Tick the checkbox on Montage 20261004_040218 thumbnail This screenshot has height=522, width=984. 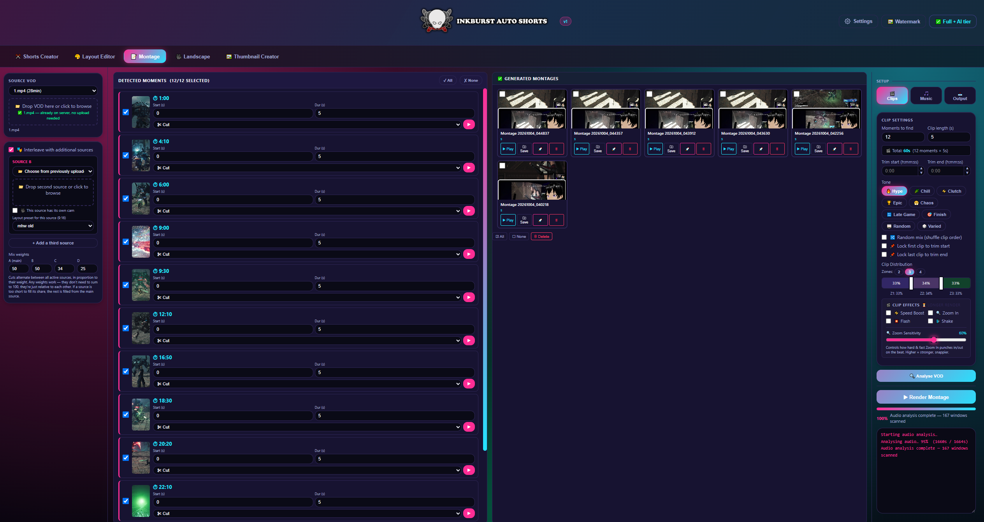point(503,166)
